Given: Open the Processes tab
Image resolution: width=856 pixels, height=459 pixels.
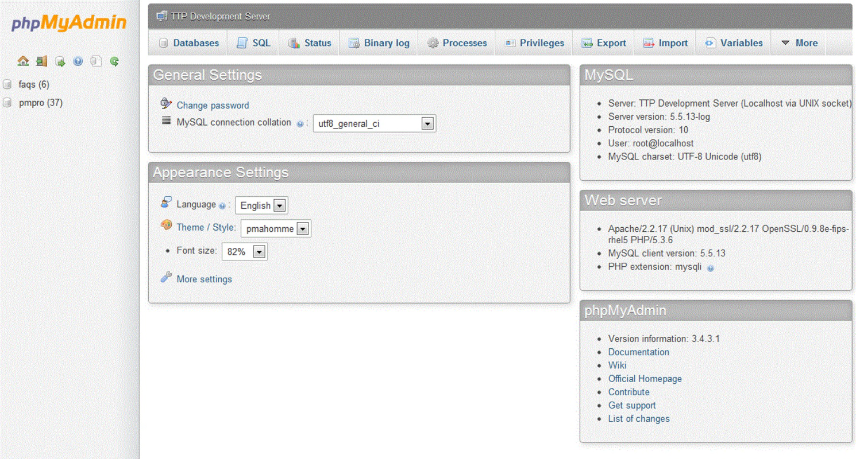Looking at the screenshot, I should pos(457,43).
